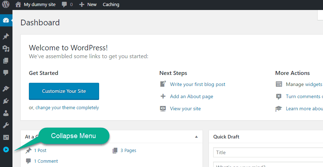Click View your site link

[x=185, y=108]
